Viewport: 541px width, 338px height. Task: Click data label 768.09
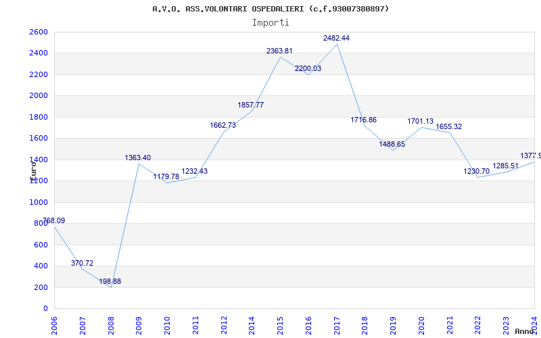pyautogui.click(x=54, y=220)
